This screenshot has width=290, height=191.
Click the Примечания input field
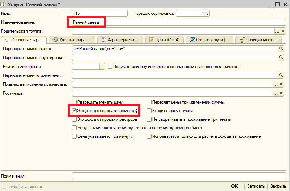[179, 176]
